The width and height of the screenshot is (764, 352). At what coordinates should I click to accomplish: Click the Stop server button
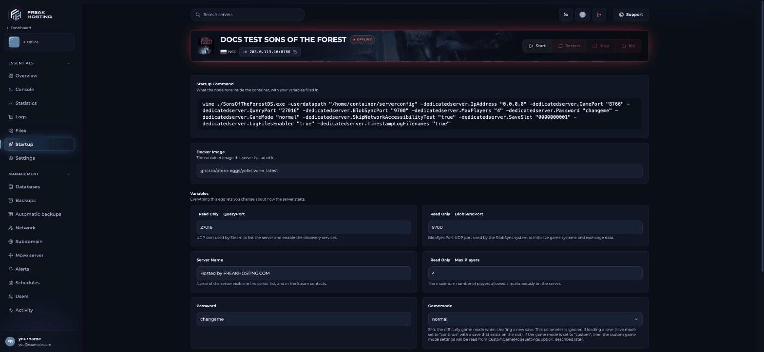[601, 46]
